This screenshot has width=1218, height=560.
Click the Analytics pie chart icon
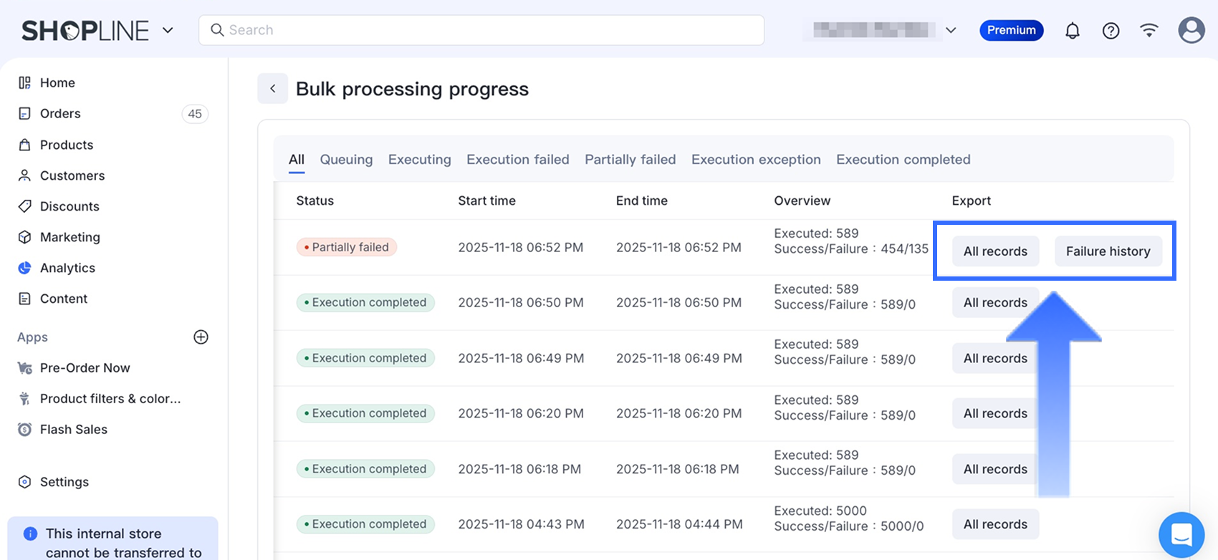click(x=25, y=268)
